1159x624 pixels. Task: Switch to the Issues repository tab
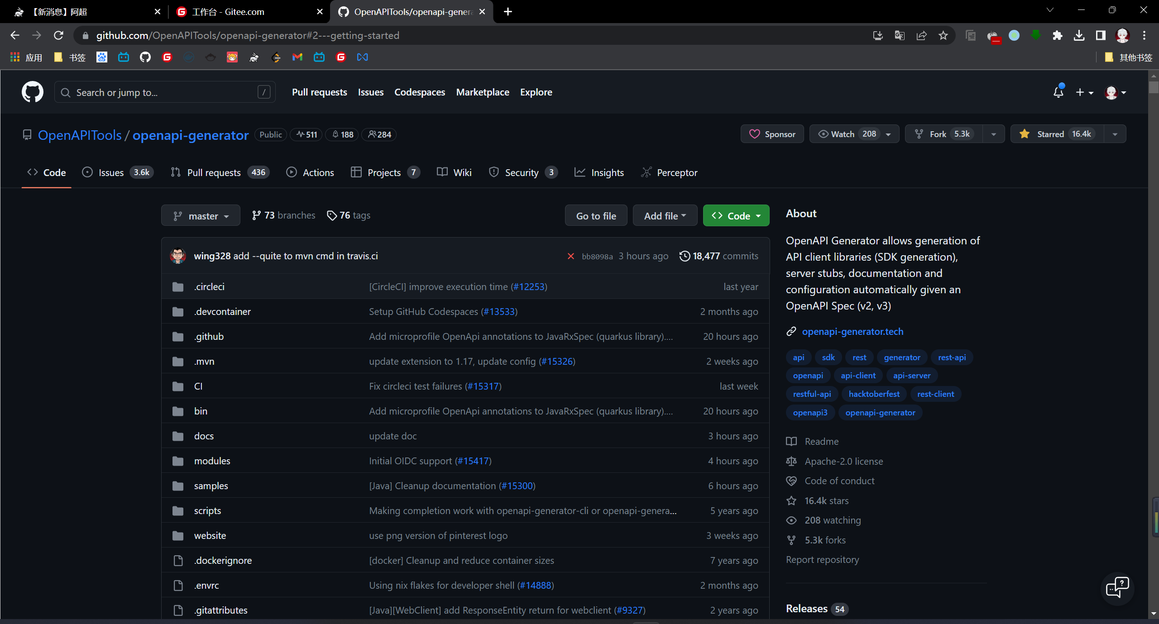tap(117, 172)
